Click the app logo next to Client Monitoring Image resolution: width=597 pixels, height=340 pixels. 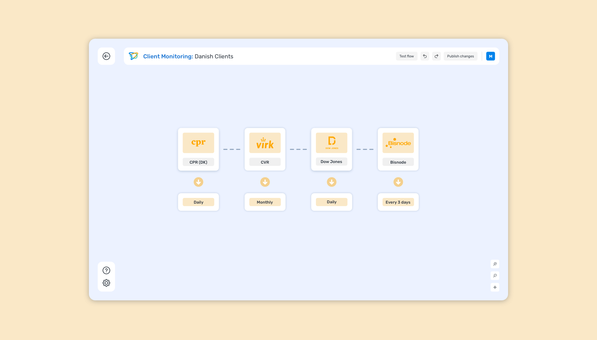[133, 56]
